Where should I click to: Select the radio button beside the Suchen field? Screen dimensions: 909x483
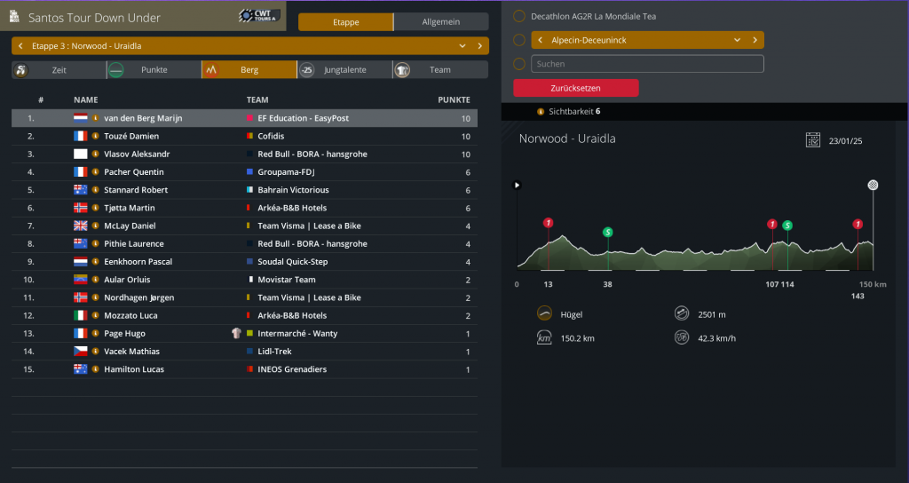(519, 64)
